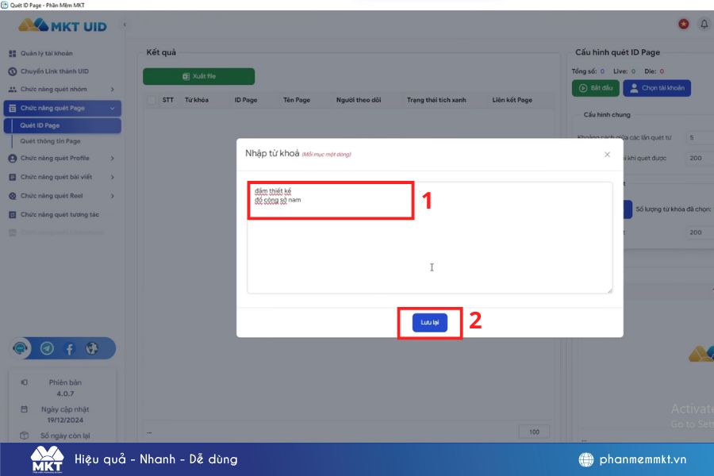
Task: Click the Ngày cập nhật calendar icon
Action: (x=24, y=409)
